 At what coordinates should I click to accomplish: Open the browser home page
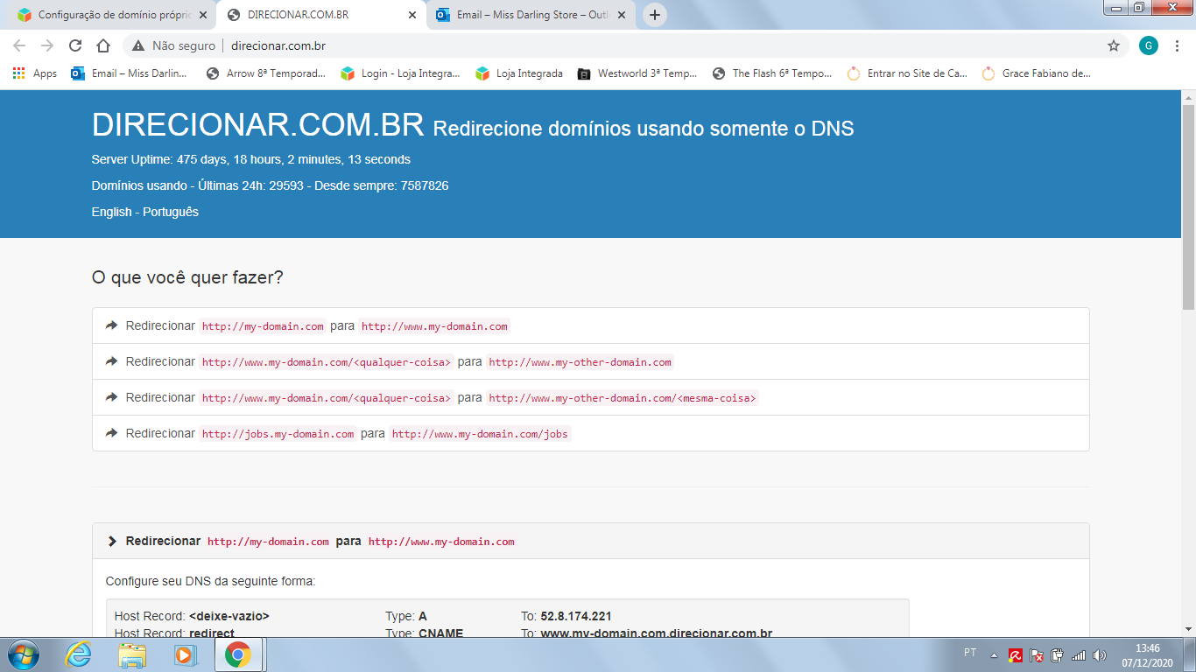(103, 45)
